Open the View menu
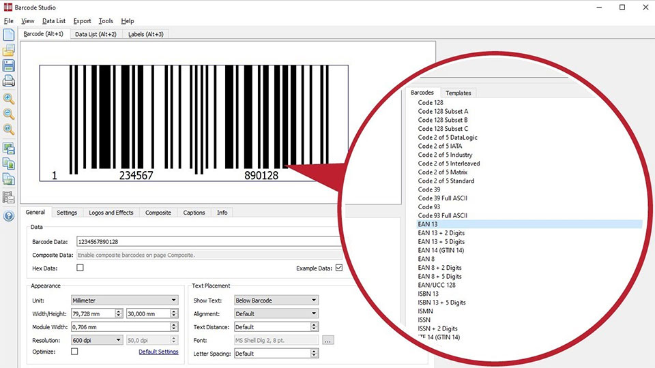 27,21
